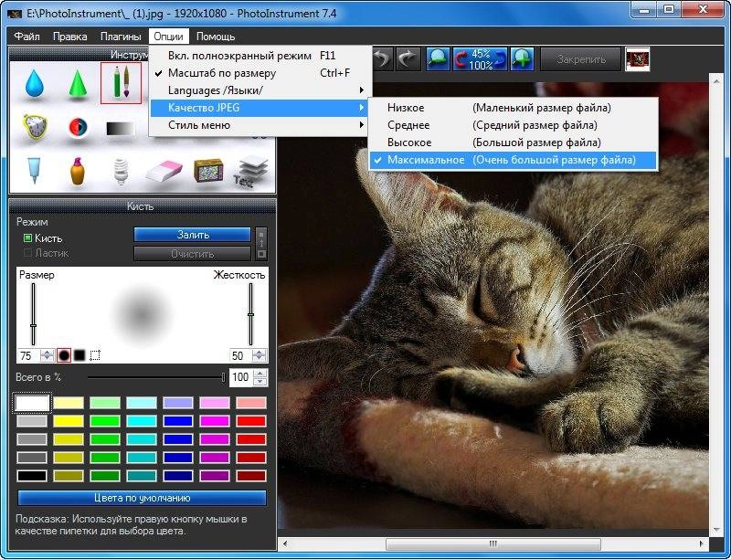
Task: Pick the dark maroon color swatch
Action: click(251, 476)
